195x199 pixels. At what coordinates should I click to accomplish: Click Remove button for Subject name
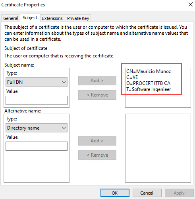(x=97, y=95)
